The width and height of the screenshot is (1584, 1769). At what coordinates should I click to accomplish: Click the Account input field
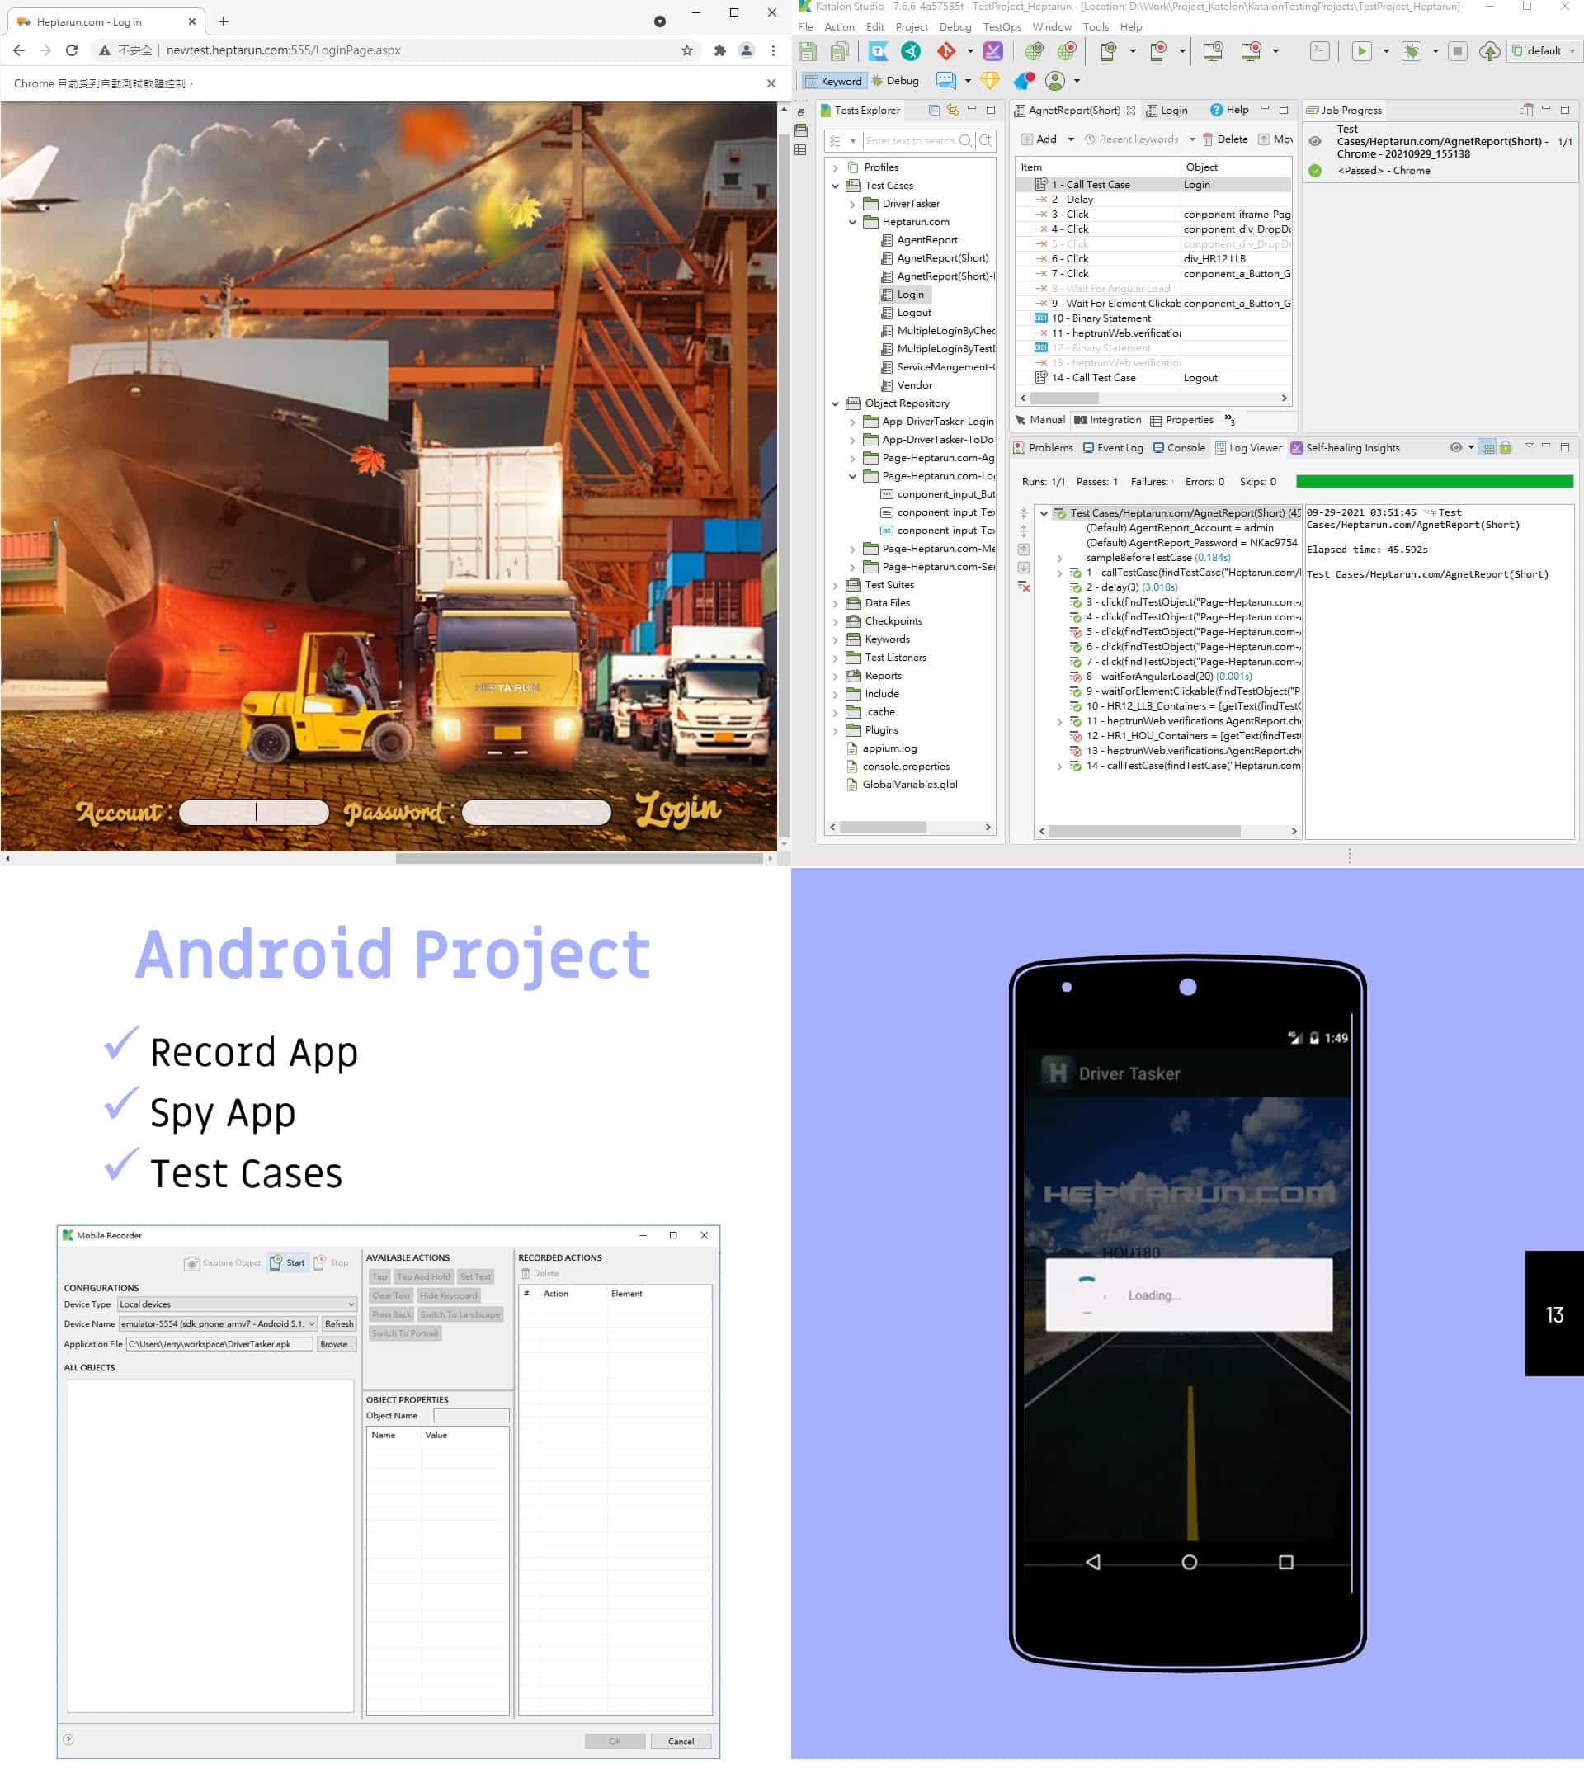pos(253,812)
